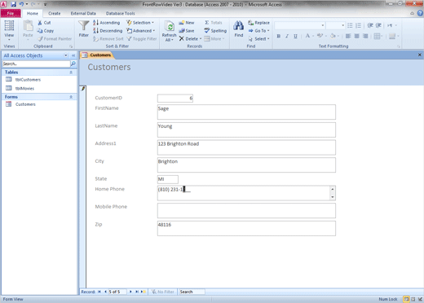Toggle Underline text formatting

[x=295, y=36]
